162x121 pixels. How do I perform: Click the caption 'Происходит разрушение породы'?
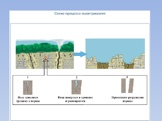click(x=128, y=99)
